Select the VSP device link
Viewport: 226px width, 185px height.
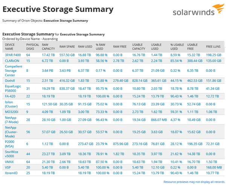click(x=8, y=167)
